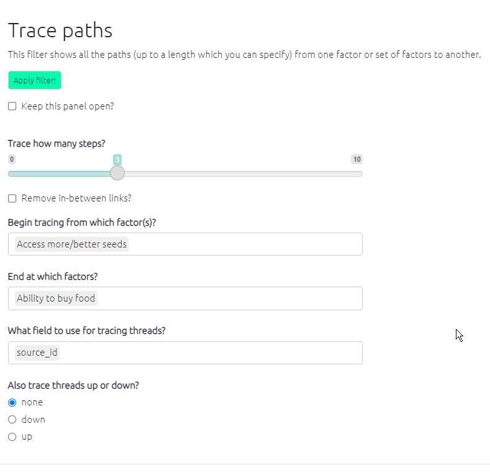Screen dimensions: 490x475
Task: Click the 'Access more/better seeds' tag
Action: click(71, 244)
